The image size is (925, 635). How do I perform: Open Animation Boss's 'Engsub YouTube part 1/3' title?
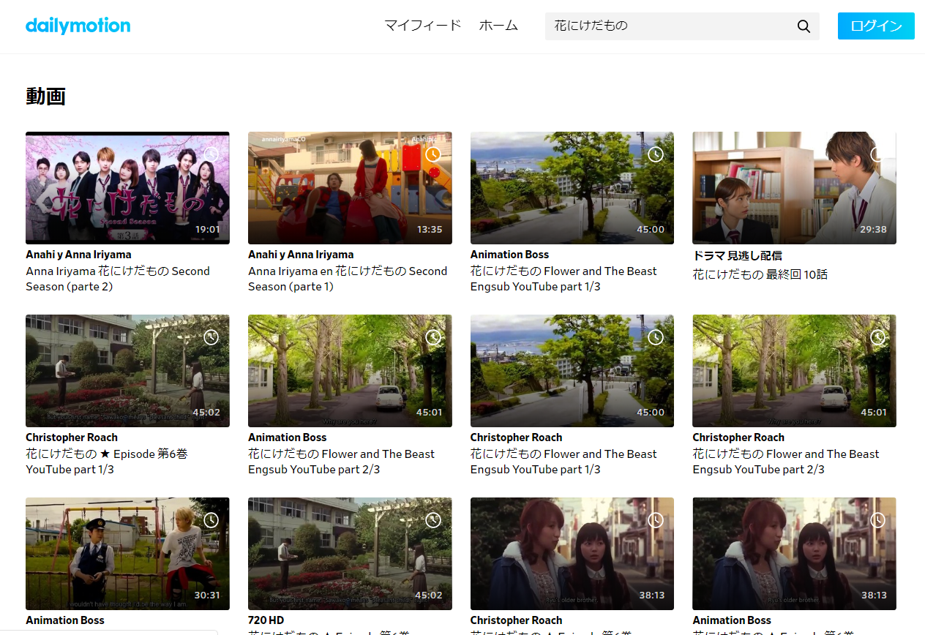564,279
